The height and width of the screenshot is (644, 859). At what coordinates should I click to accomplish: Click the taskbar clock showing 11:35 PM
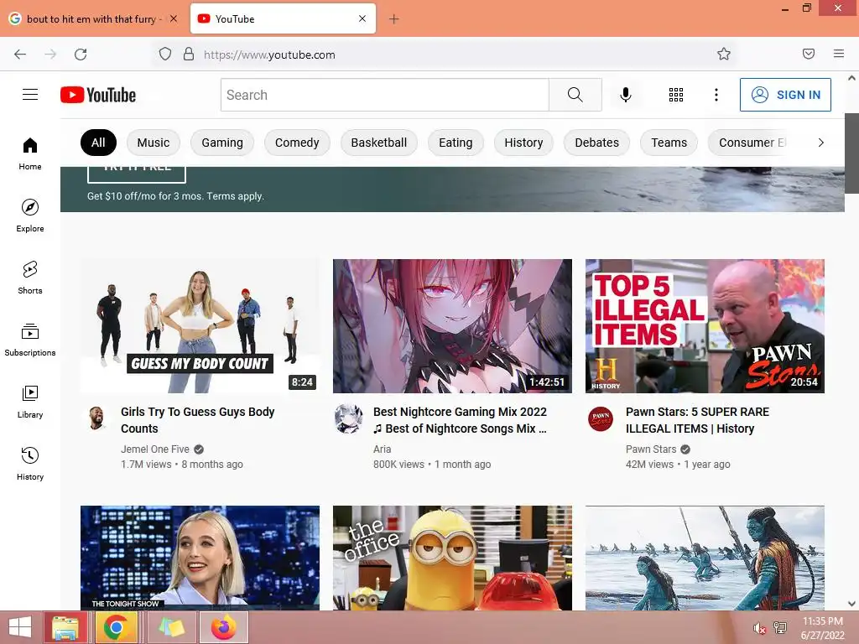click(x=822, y=628)
